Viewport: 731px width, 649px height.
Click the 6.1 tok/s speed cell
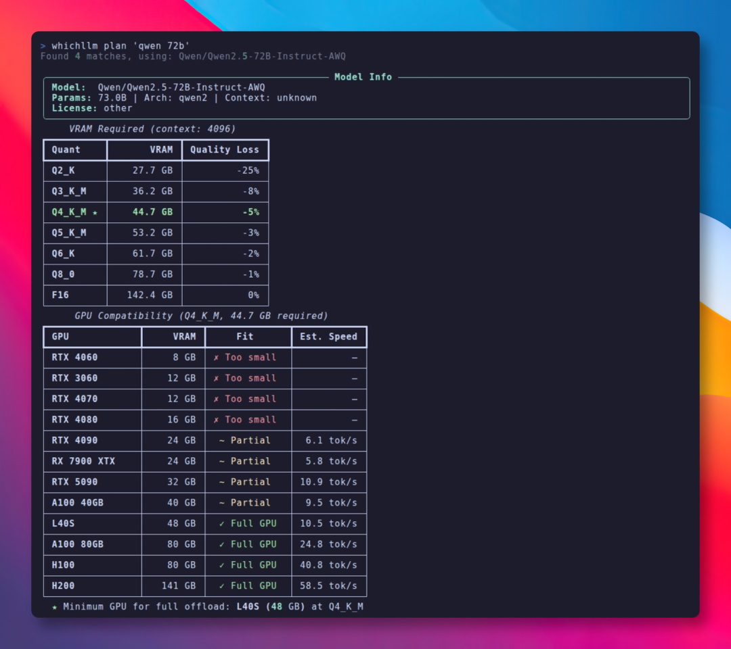pyautogui.click(x=331, y=440)
